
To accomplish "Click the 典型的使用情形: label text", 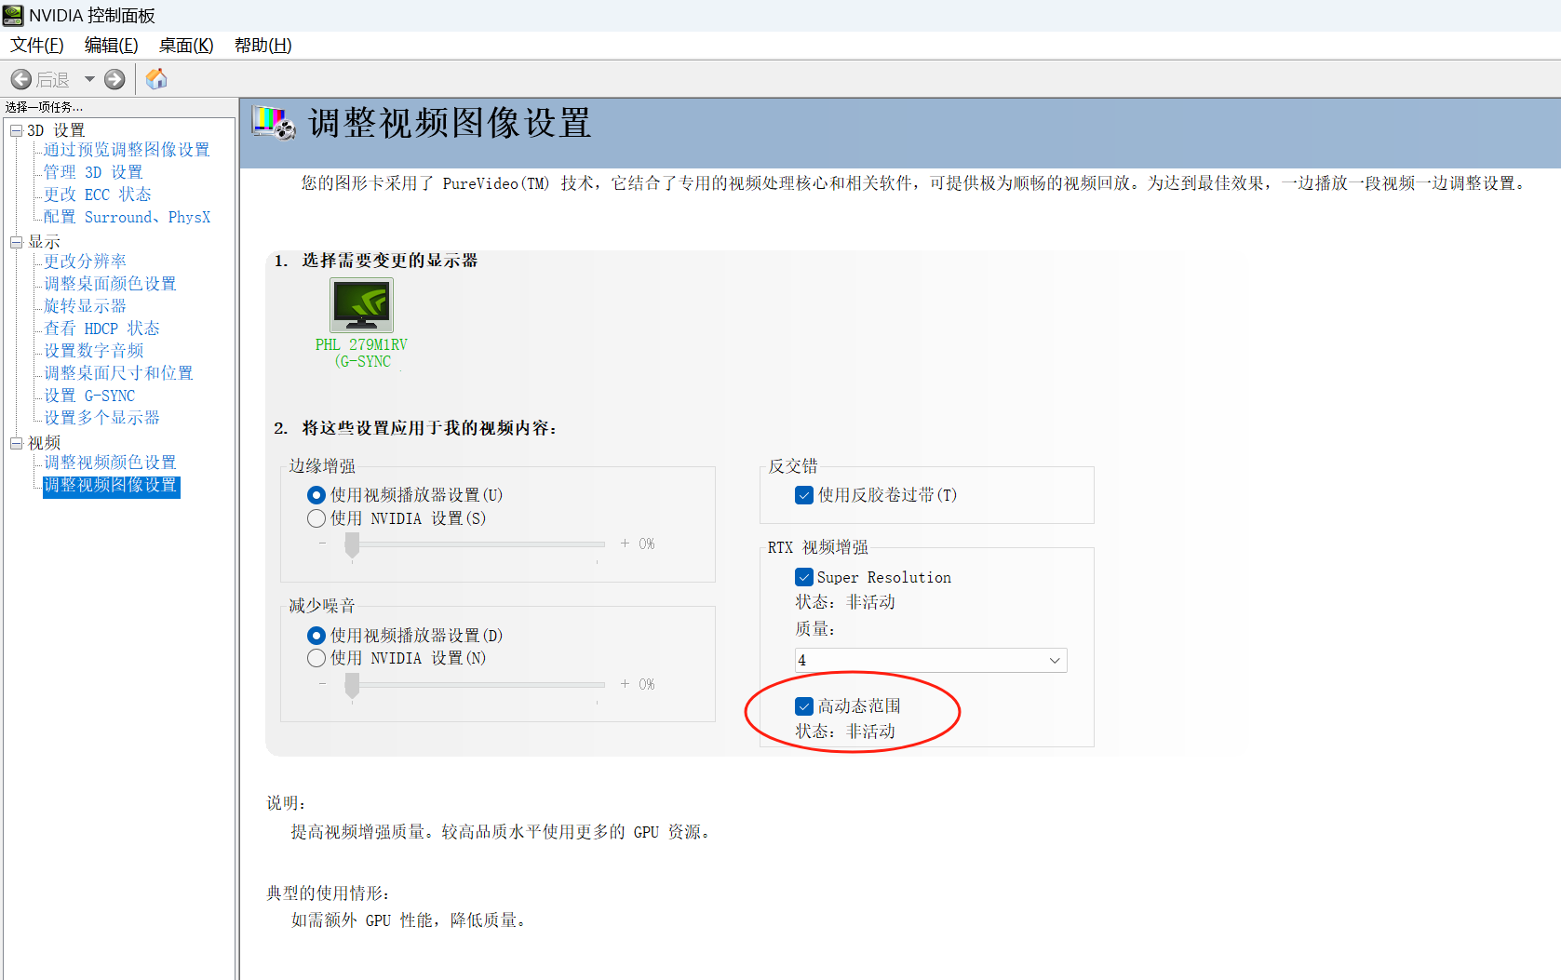I will click(329, 893).
